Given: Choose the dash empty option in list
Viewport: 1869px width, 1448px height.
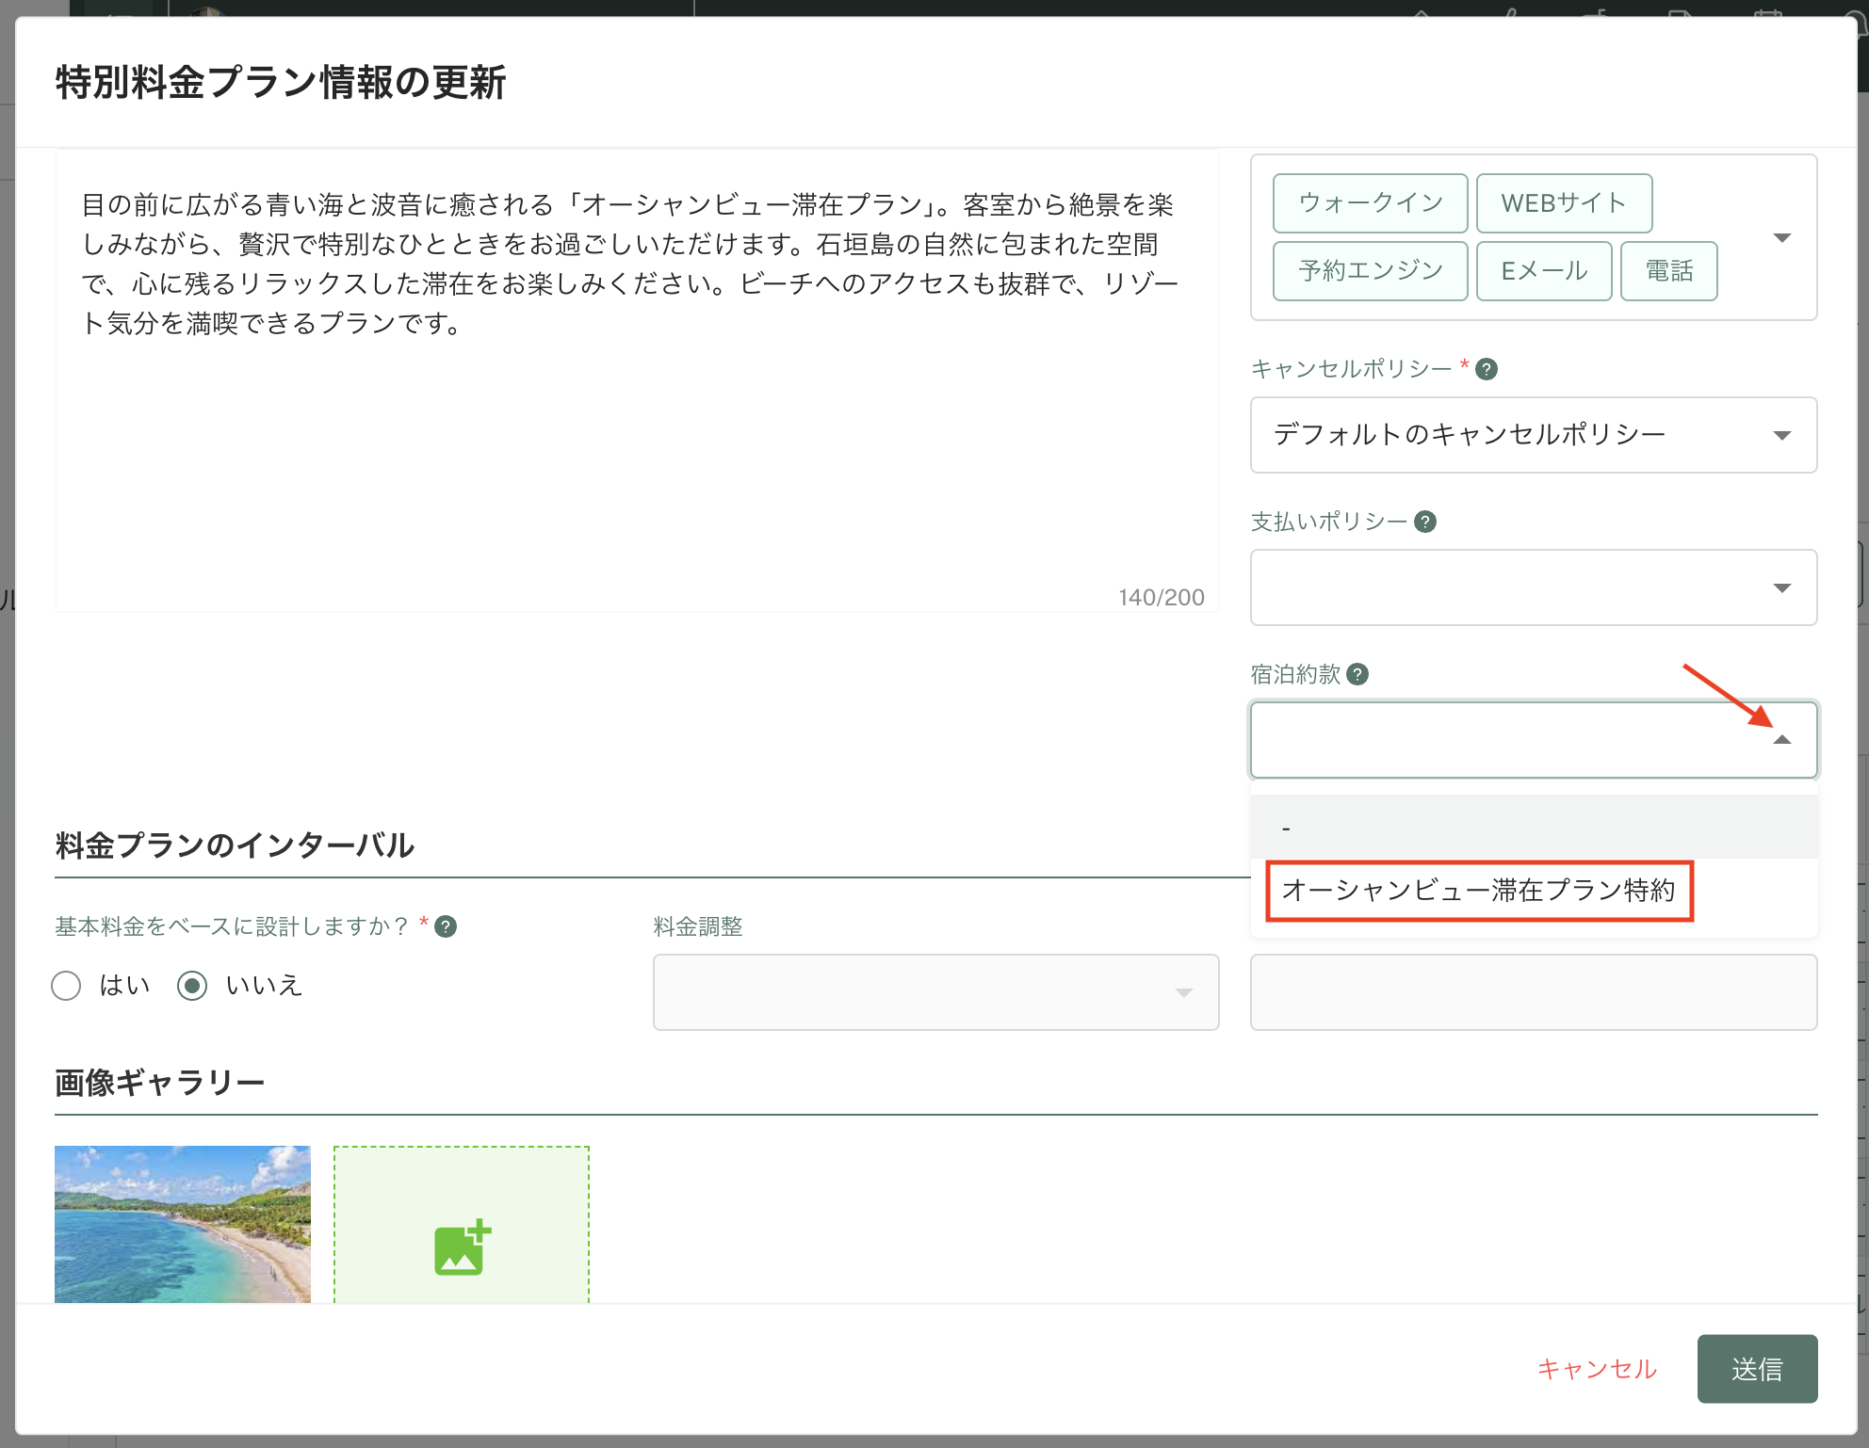Looking at the screenshot, I should tap(1534, 827).
